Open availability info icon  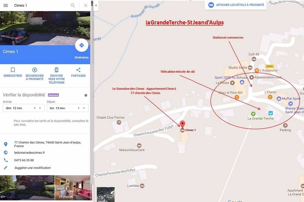click(86, 95)
